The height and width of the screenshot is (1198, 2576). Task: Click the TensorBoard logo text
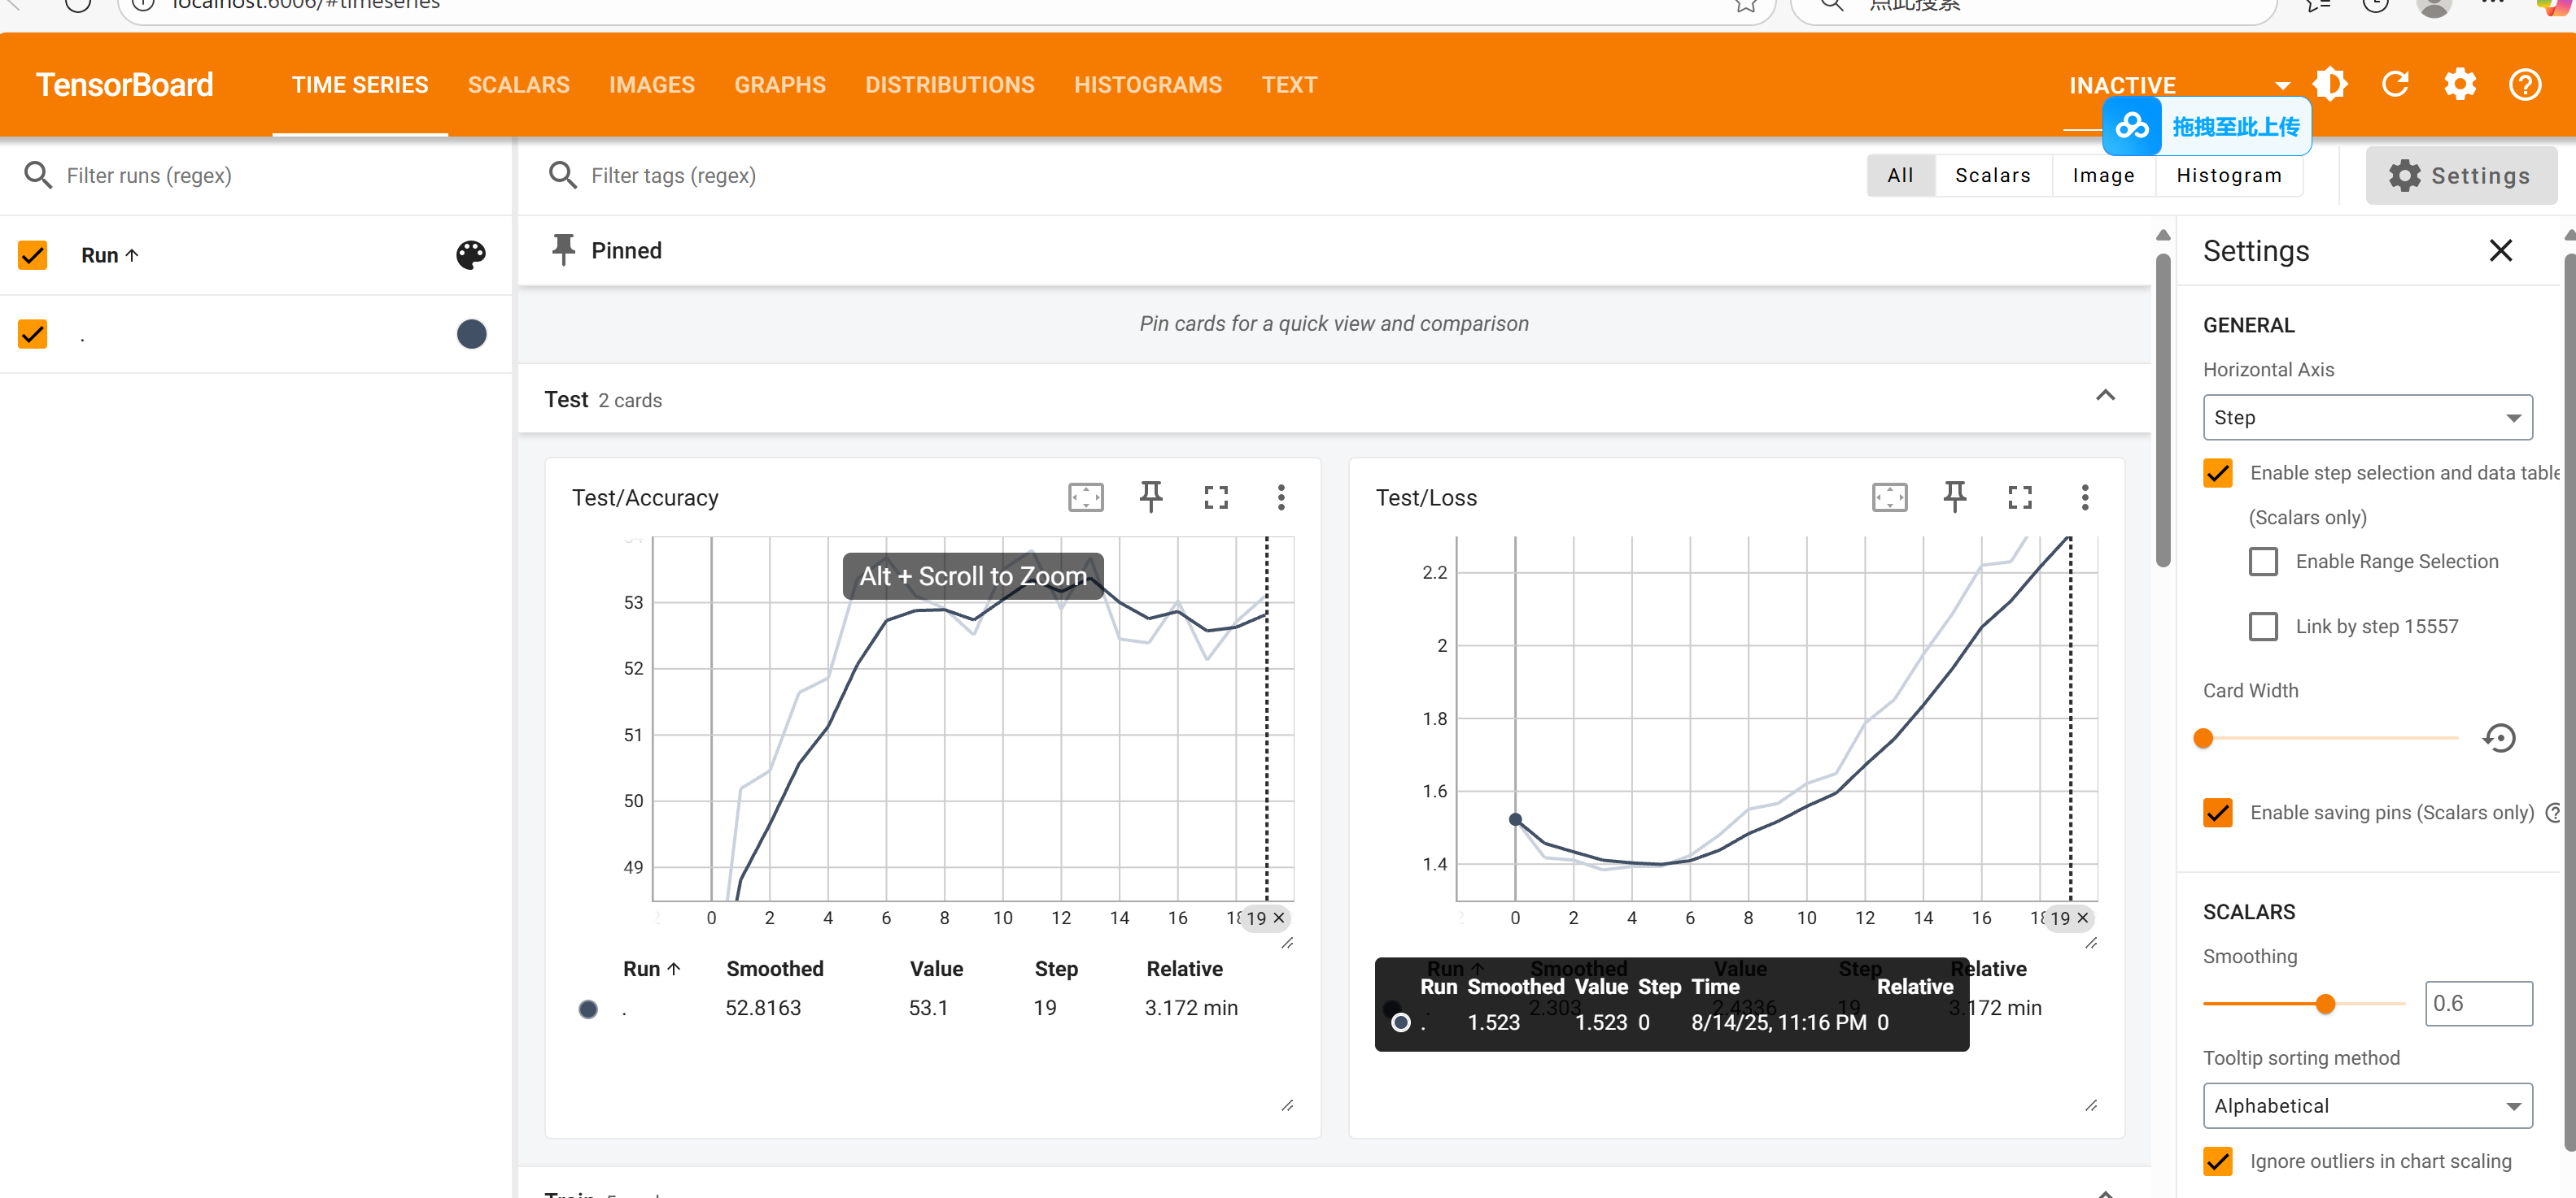pyautogui.click(x=125, y=85)
